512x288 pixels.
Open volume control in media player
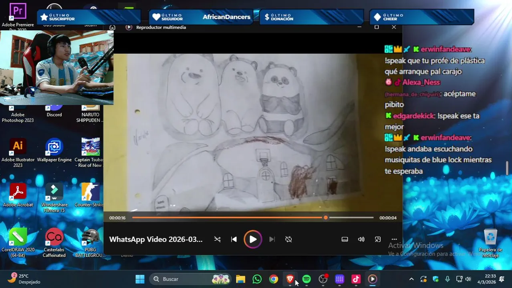361,239
